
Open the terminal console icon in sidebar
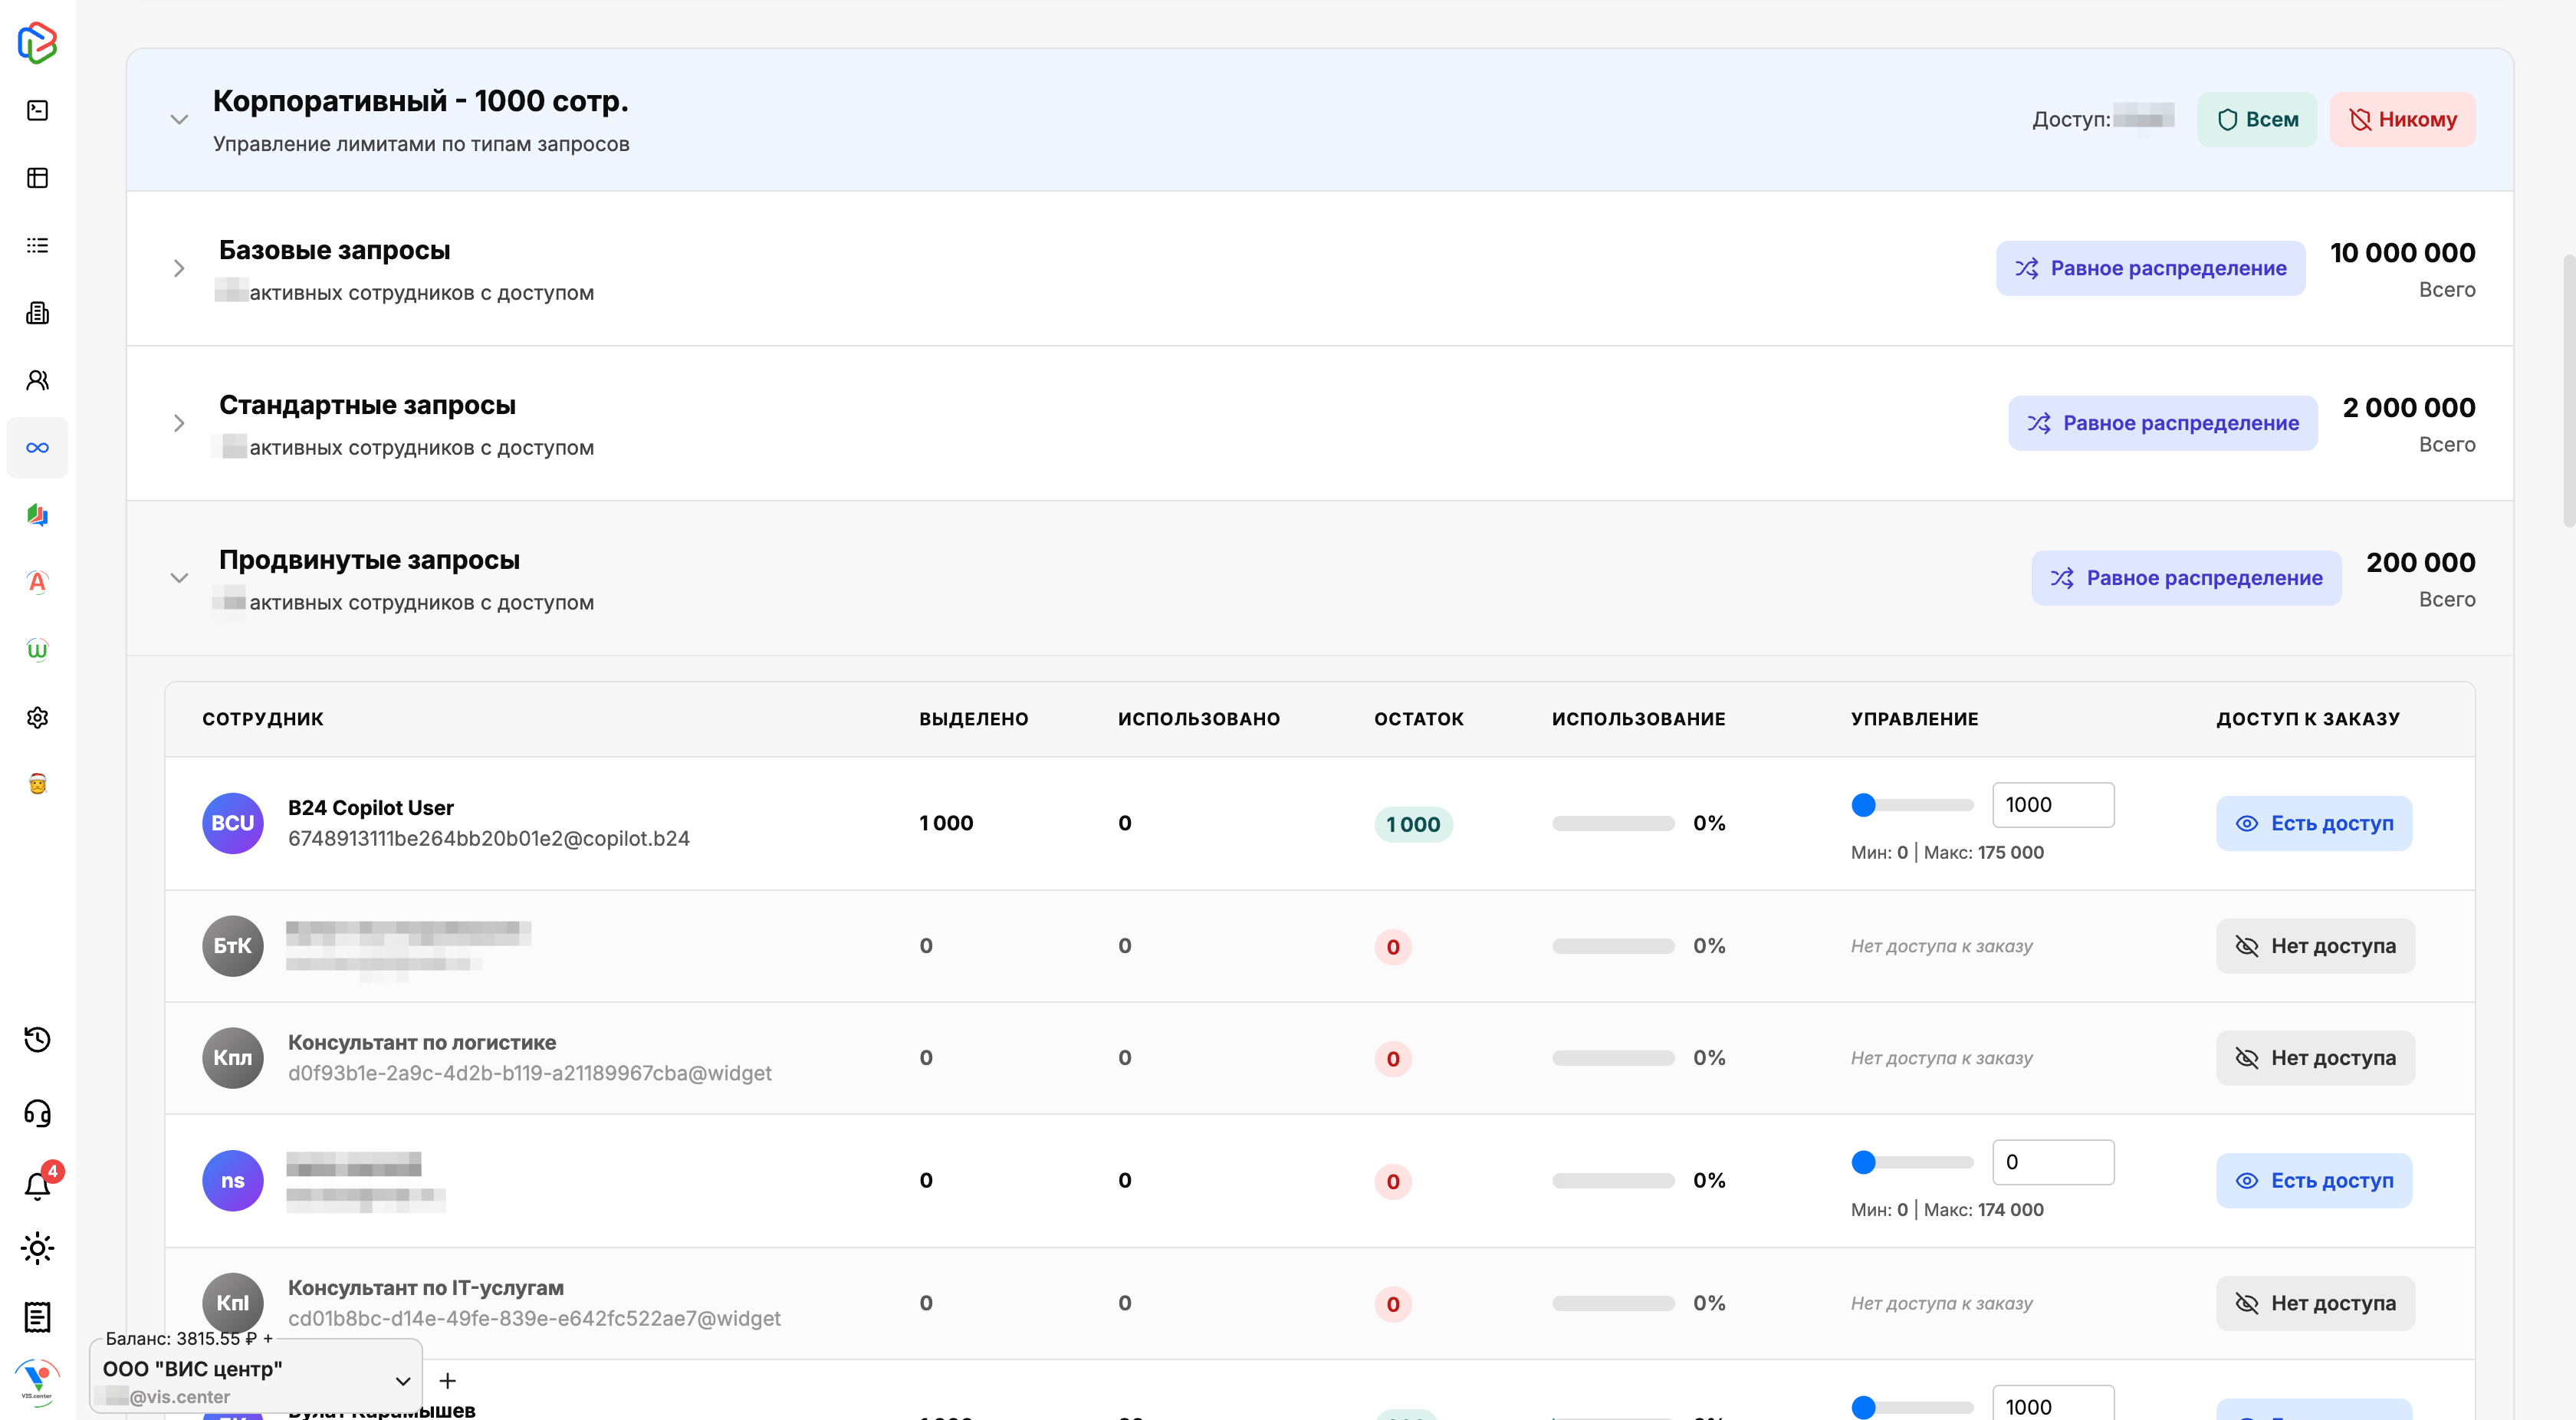pyautogui.click(x=38, y=110)
